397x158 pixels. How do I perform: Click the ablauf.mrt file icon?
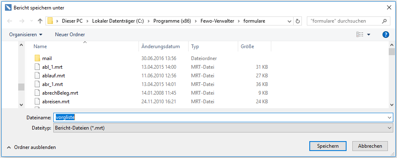37,76
